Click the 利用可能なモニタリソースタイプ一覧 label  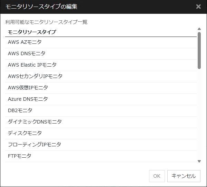[x=46, y=22]
